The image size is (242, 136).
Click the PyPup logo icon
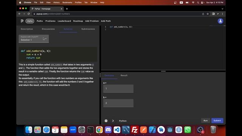click(x=22, y=21)
